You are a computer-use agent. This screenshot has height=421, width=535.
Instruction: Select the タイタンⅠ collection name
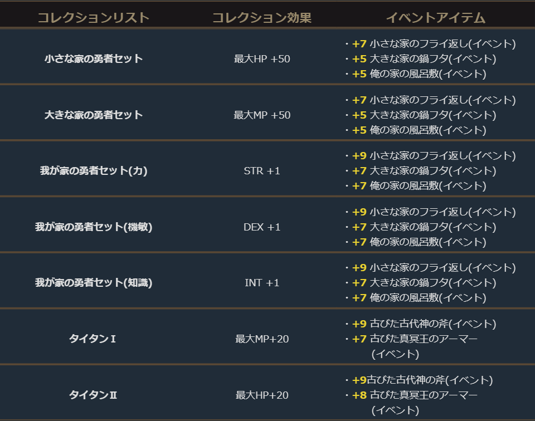pos(94,339)
